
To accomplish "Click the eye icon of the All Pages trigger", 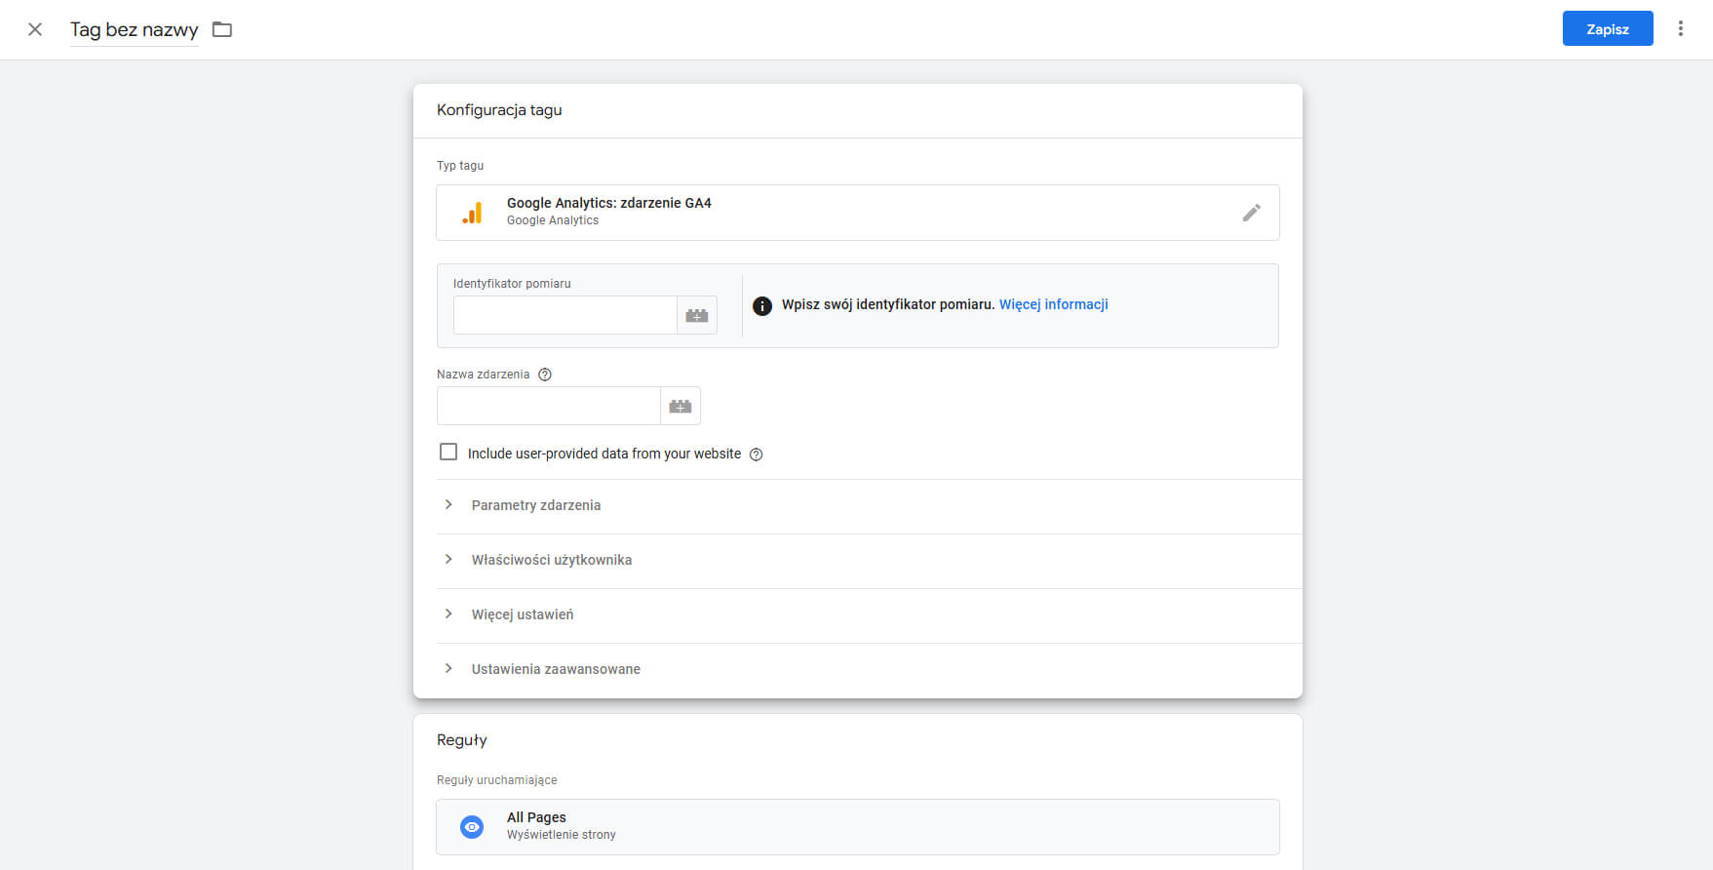I will [x=472, y=827].
